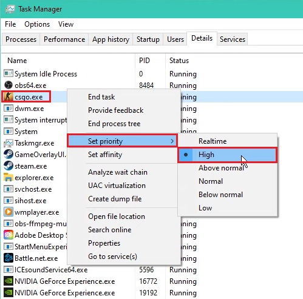303x299 pixels.
Task: Click PID 5596 cell
Action: click(x=146, y=270)
